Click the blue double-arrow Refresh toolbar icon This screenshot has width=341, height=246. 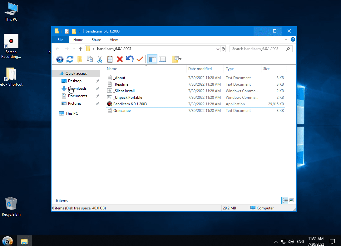click(x=70, y=59)
